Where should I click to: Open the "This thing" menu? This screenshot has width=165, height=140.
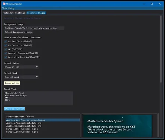coord(8,8)
